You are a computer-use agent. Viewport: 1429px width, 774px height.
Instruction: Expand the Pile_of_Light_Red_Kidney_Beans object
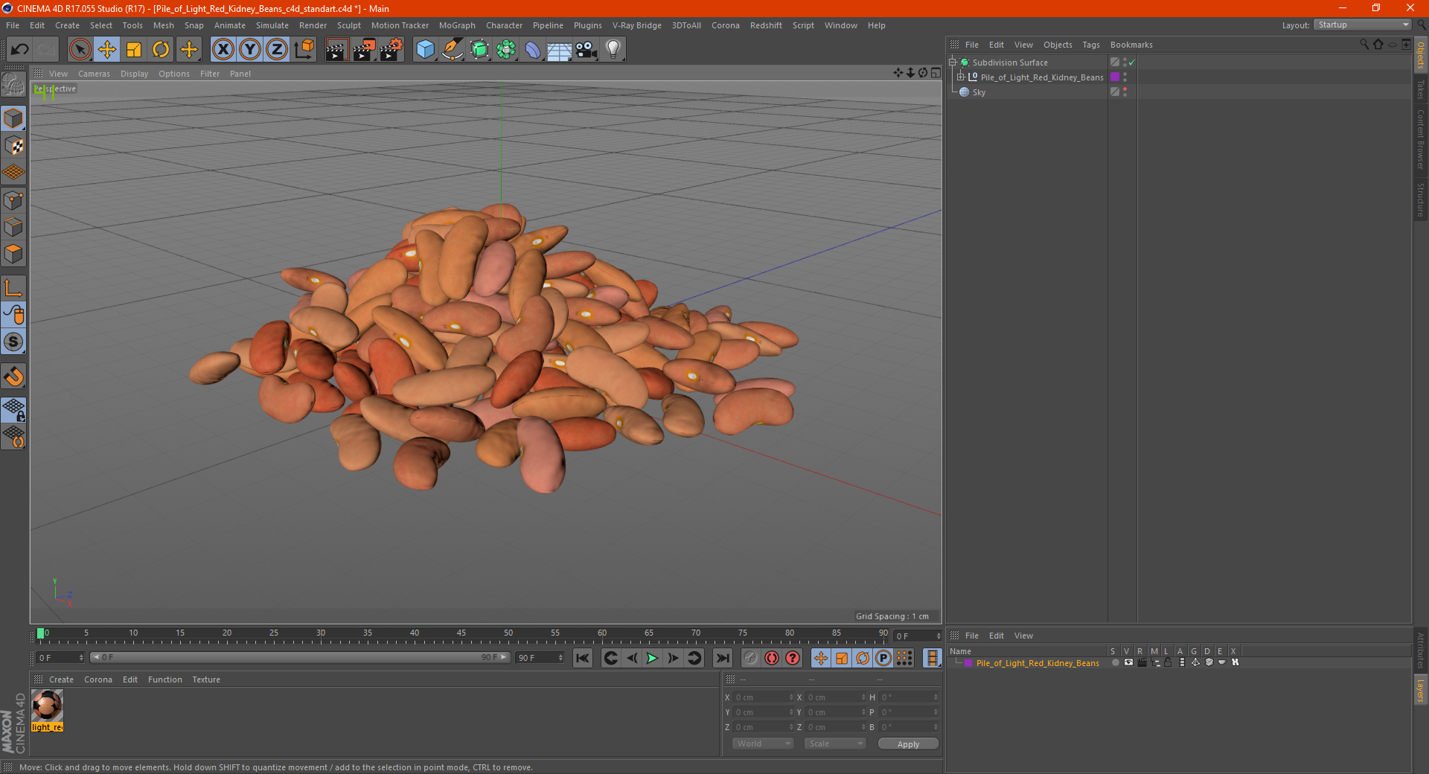click(x=960, y=77)
